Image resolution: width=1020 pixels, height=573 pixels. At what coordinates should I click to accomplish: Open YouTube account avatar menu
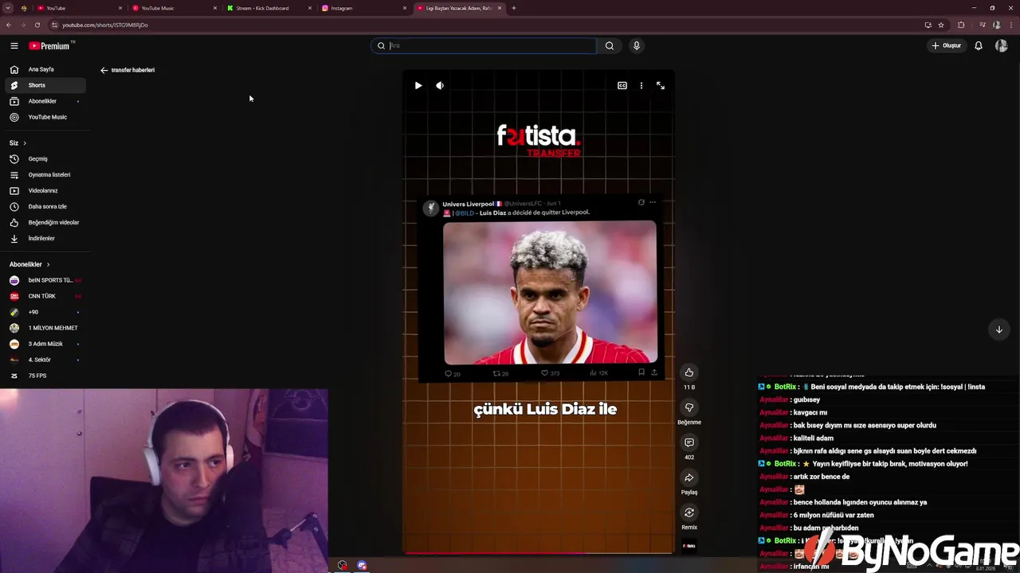point(1002,45)
